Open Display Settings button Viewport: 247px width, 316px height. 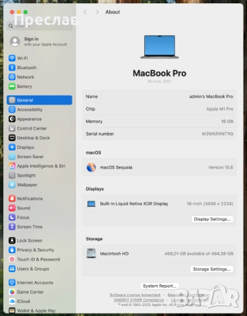click(212, 219)
